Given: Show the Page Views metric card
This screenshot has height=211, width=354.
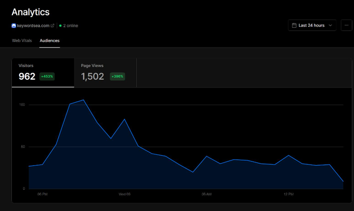Looking at the screenshot, I should [x=105, y=72].
